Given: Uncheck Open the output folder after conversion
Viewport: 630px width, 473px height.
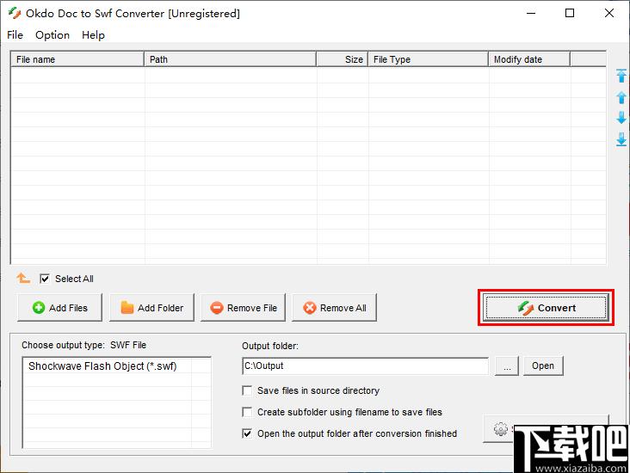Looking at the screenshot, I should tap(247, 433).
